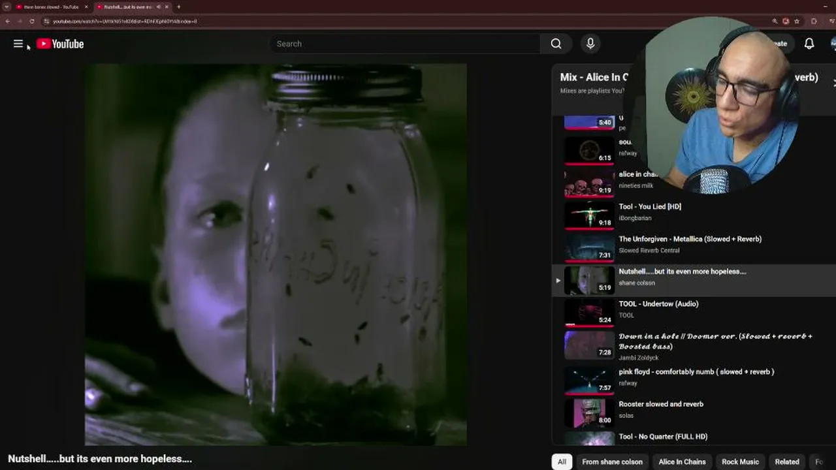
Task: Play 'Down in a hole // Doomer ver.' video
Action: coord(716,341)
